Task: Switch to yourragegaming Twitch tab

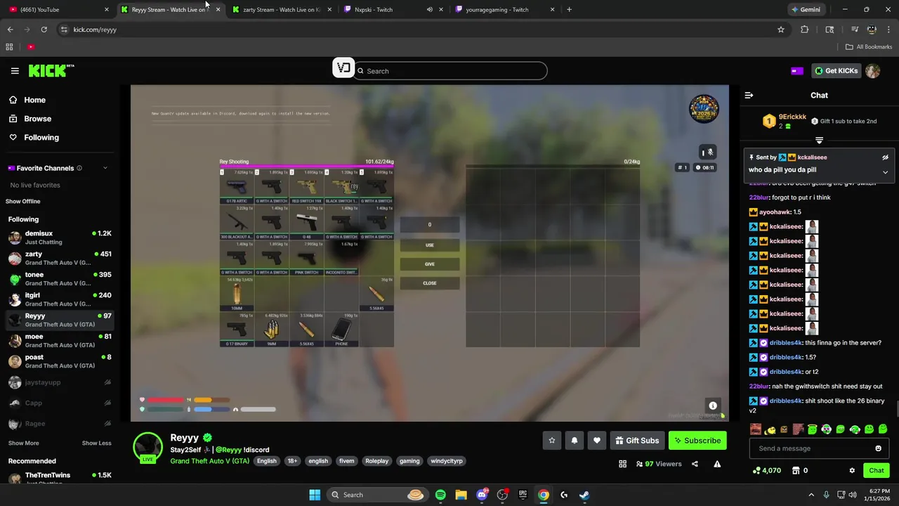Action: pos(504,10)
